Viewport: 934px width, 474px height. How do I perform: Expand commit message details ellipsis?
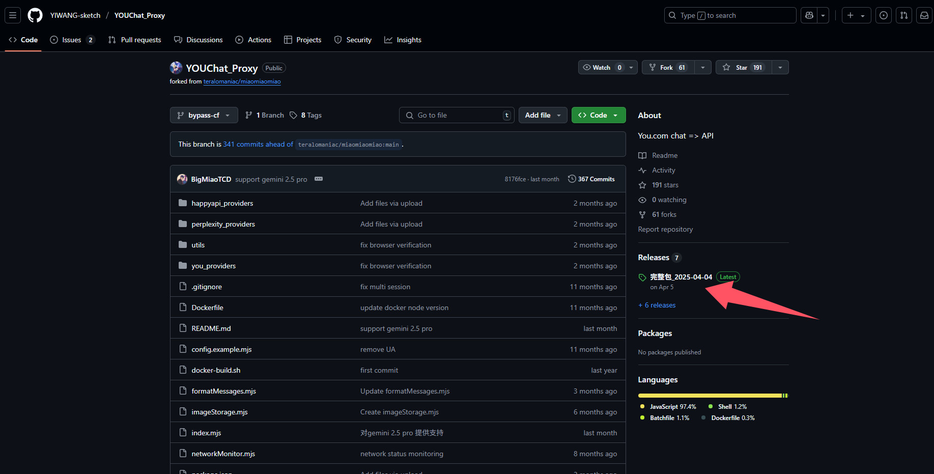(x=319, y=179)
